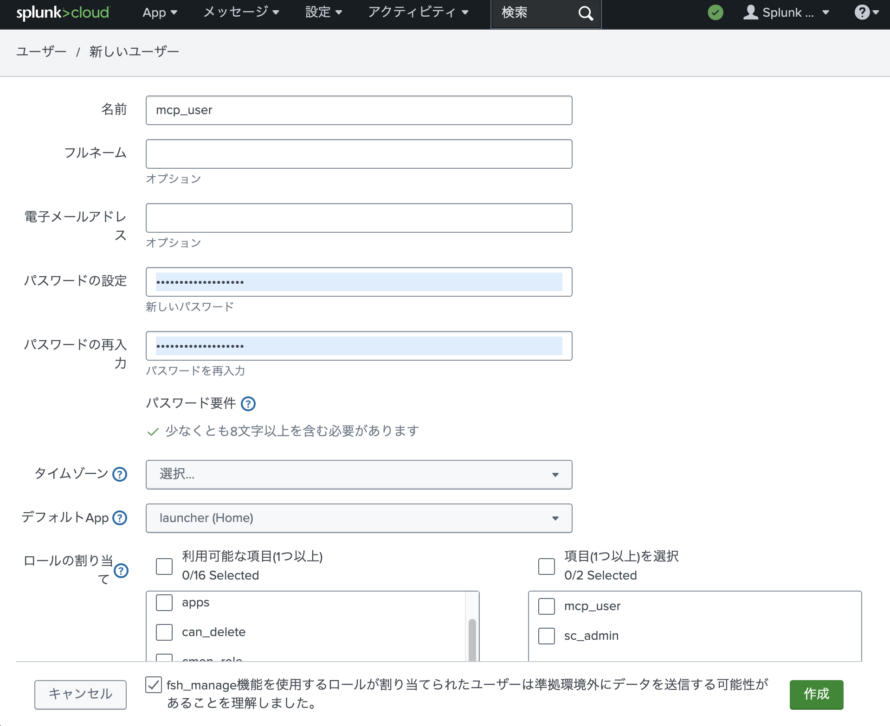Click the splunk>cloud logo
The height and width of the screenshot is (726, 890).
click(x=62, y=13)
